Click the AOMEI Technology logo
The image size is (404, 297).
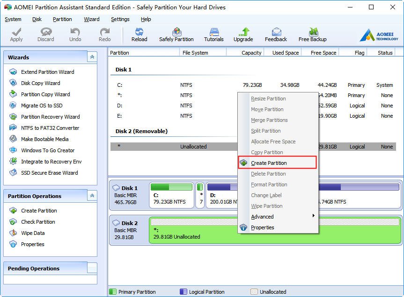tap(379, 35)
